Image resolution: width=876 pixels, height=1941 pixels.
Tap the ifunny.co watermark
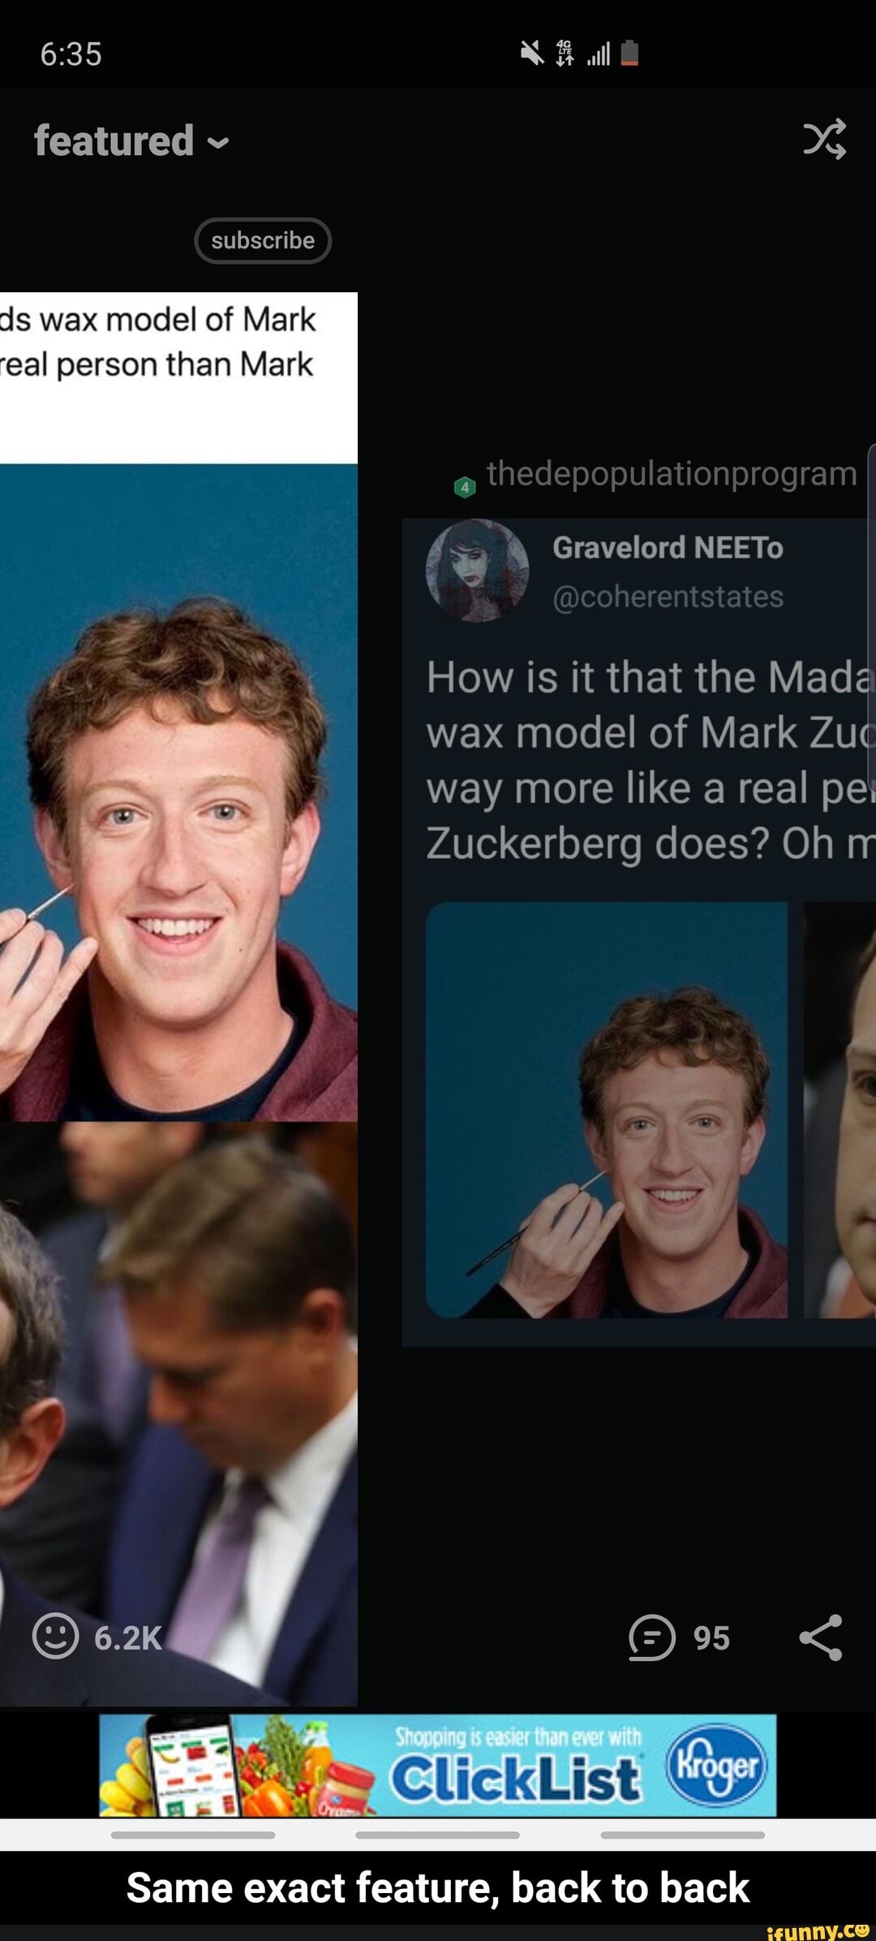(818, 1930)
